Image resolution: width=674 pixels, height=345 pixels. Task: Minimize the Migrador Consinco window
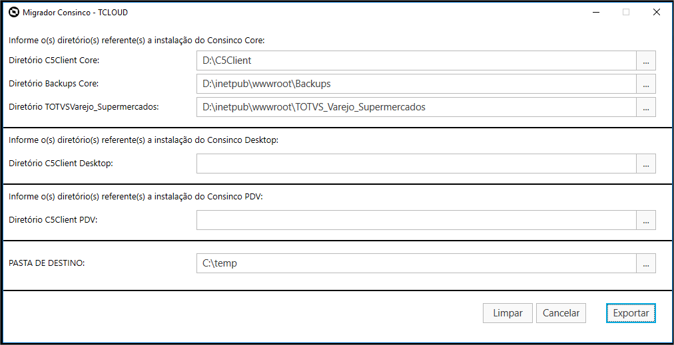point(596,13)
